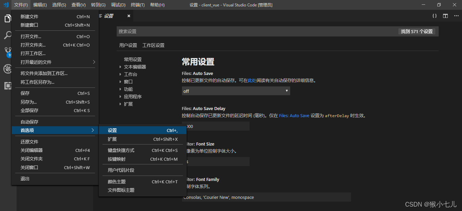This screenshot has height=211, width=462.
Task: Select 打开文件... menu entry
Action: pos(55,36)
